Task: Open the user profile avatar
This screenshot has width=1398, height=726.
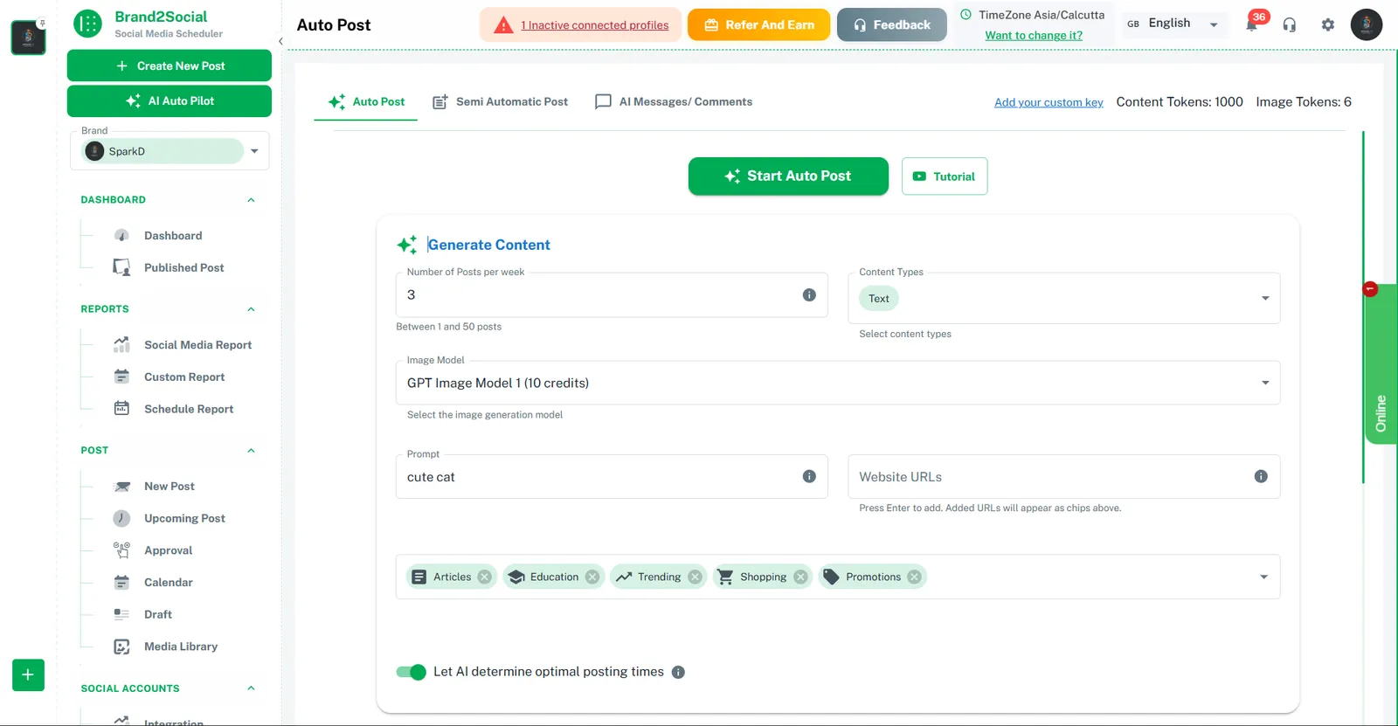Action: pos(1367,24)
